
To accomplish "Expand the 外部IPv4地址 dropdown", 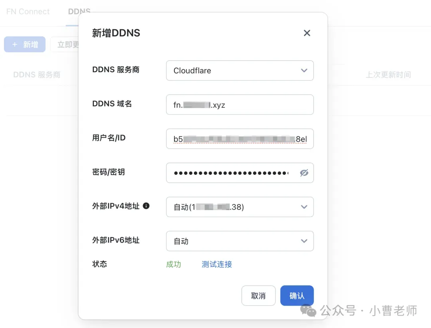I will point(239,207).
